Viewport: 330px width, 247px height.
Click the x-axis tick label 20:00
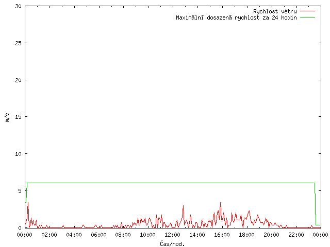tap(271, 235)
